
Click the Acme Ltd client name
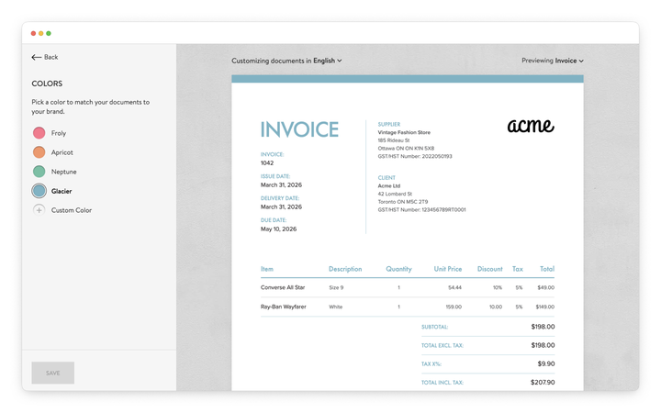click(x=389, y=185)
